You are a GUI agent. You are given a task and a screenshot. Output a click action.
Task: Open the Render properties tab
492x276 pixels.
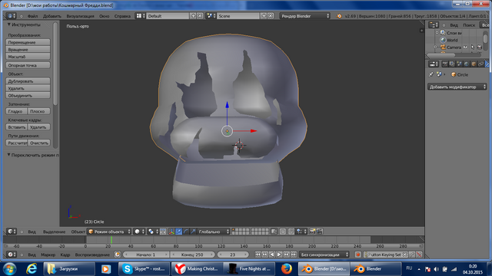(x=445, y=64)
